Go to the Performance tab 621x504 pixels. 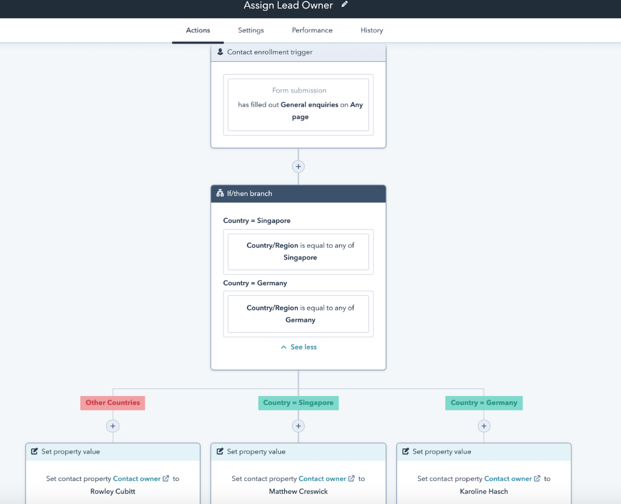click(312, 30)
